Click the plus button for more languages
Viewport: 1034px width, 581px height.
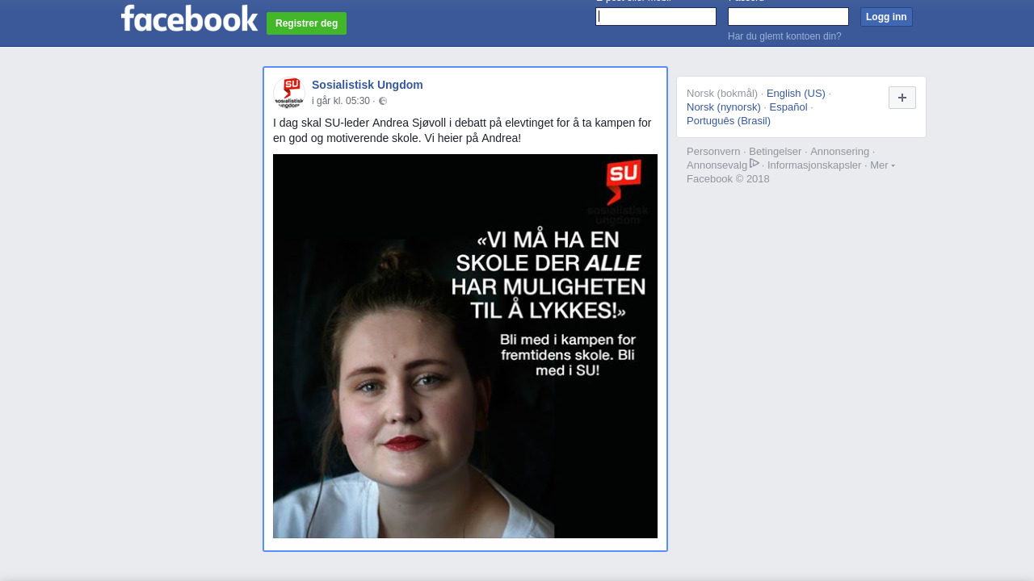pos(902,98)
